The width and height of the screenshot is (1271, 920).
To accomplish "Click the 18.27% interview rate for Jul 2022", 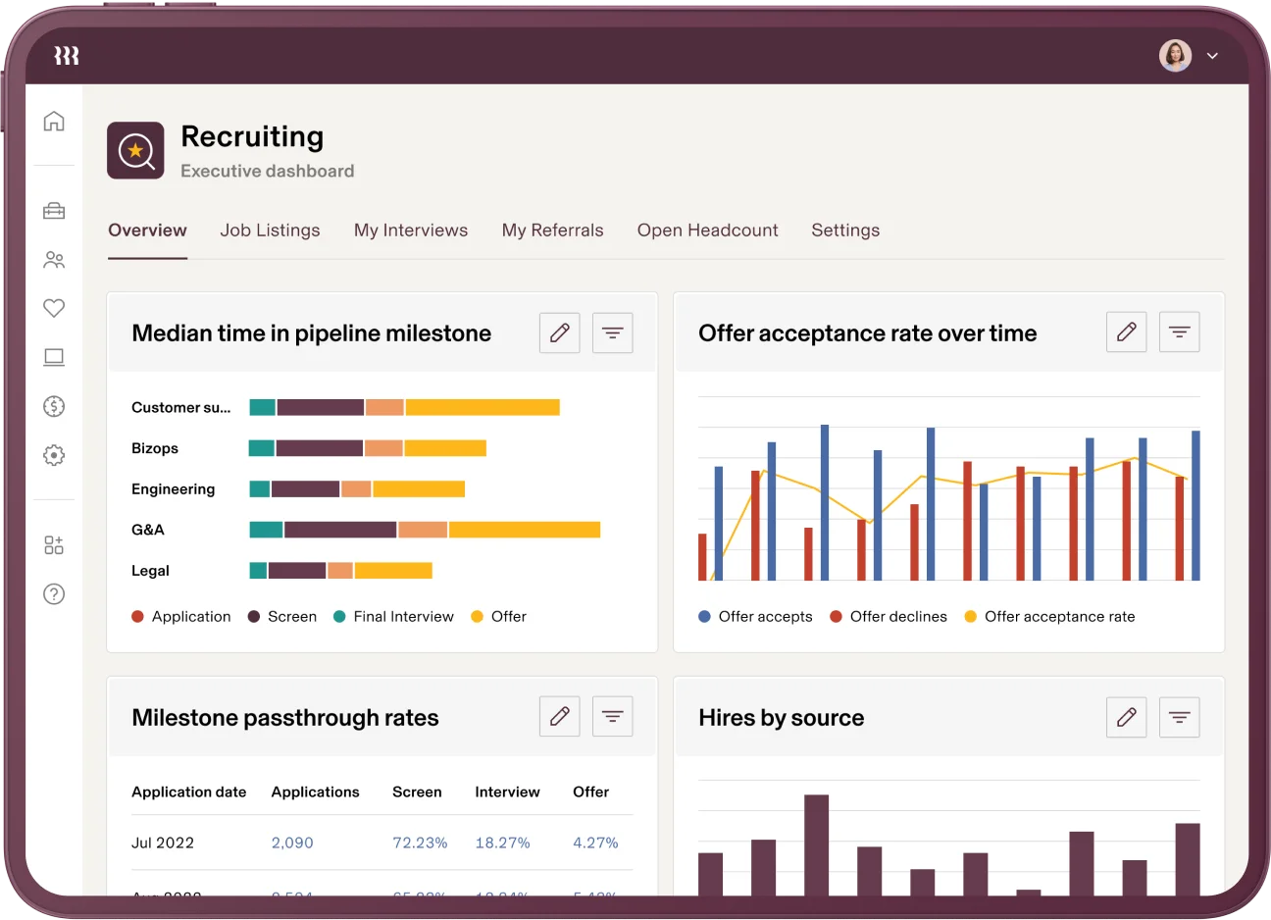I will coord(502,843).
